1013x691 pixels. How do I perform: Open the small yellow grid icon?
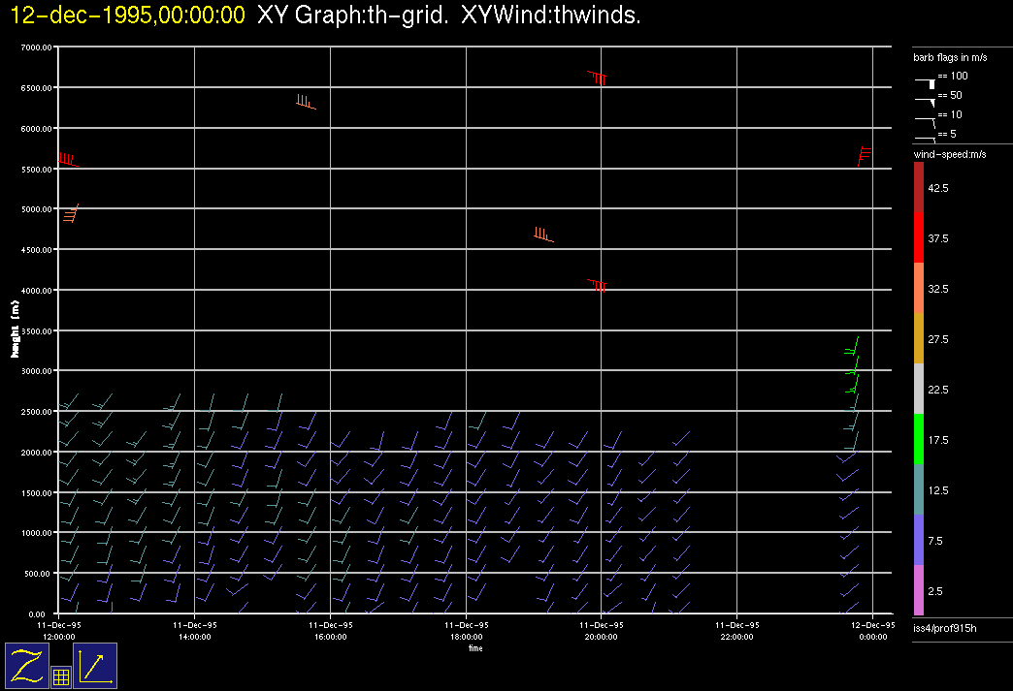(60, 677)
